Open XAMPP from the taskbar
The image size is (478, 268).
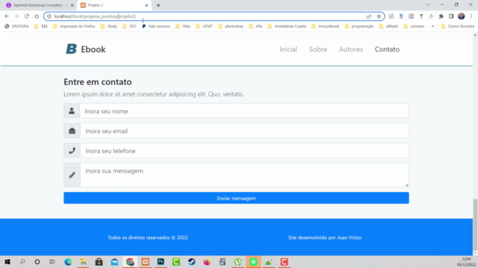146,261
